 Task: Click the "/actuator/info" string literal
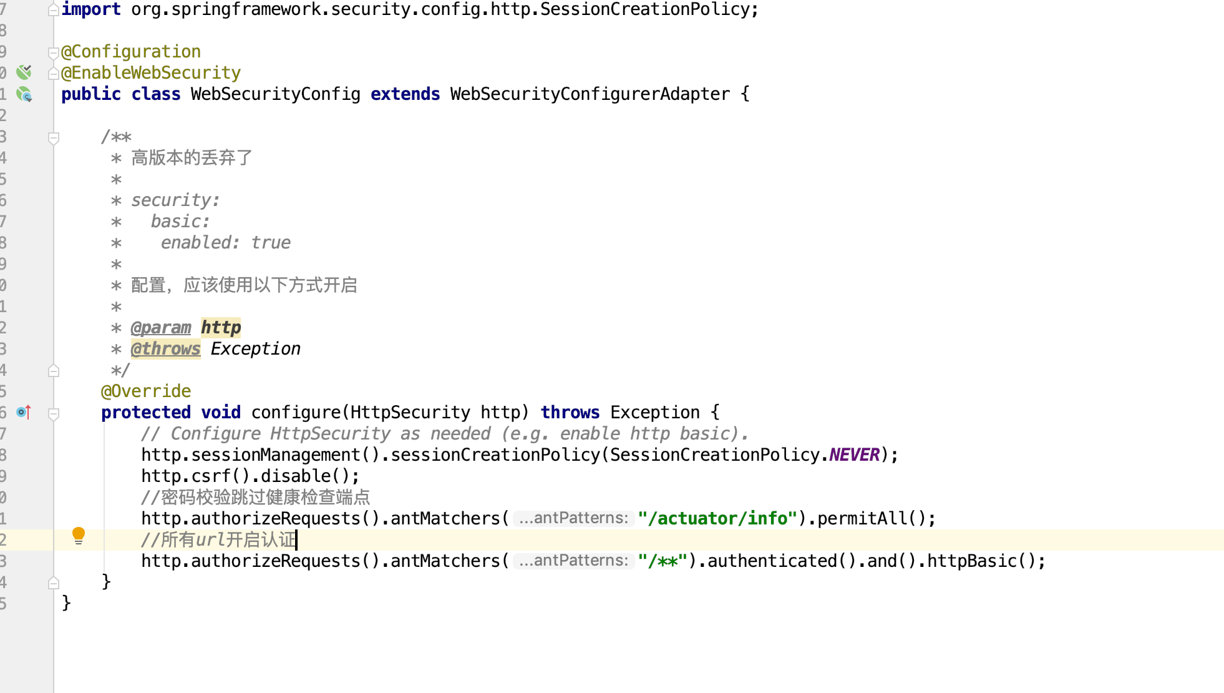(717, 518)
